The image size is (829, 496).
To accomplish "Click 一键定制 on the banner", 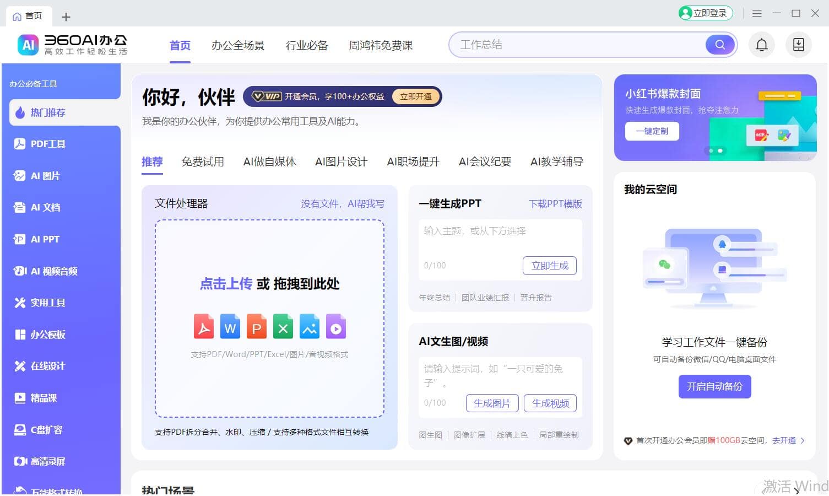I will click(652, 131).
